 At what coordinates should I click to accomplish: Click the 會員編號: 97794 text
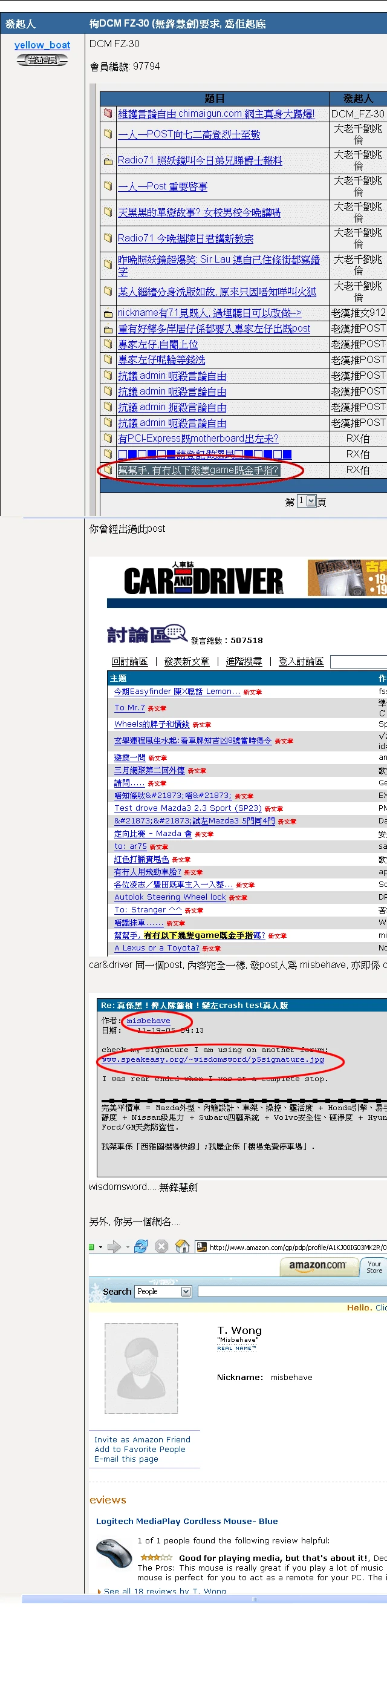125,67
